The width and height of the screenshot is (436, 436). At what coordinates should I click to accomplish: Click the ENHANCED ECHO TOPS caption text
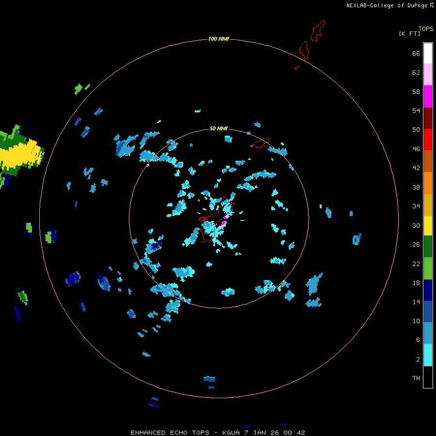point(170,433)
